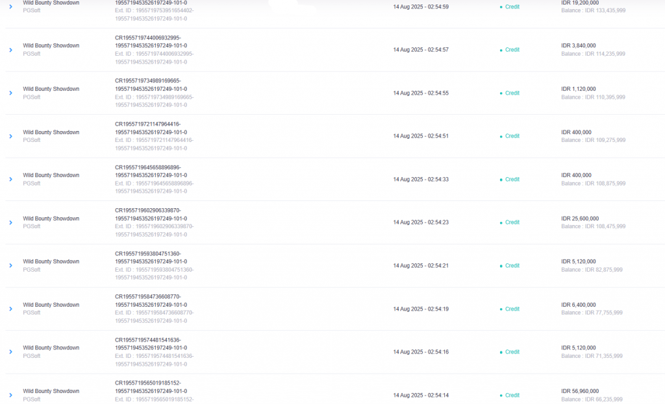Expand the transaction row at 02:54:59
This screenshot has height=404, width=665.
coord(10,6)
